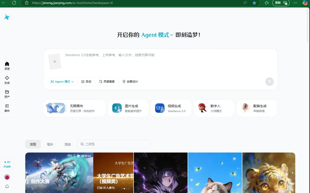Click the Jimeng logo icon

(7, 17)
